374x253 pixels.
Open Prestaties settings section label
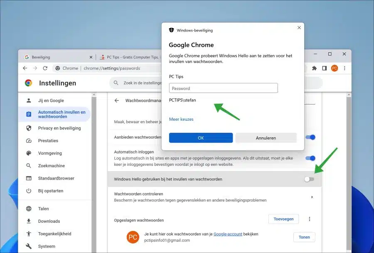(x=48, y=141)
